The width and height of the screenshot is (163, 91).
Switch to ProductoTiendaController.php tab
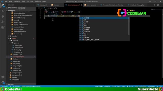[113, 5]
